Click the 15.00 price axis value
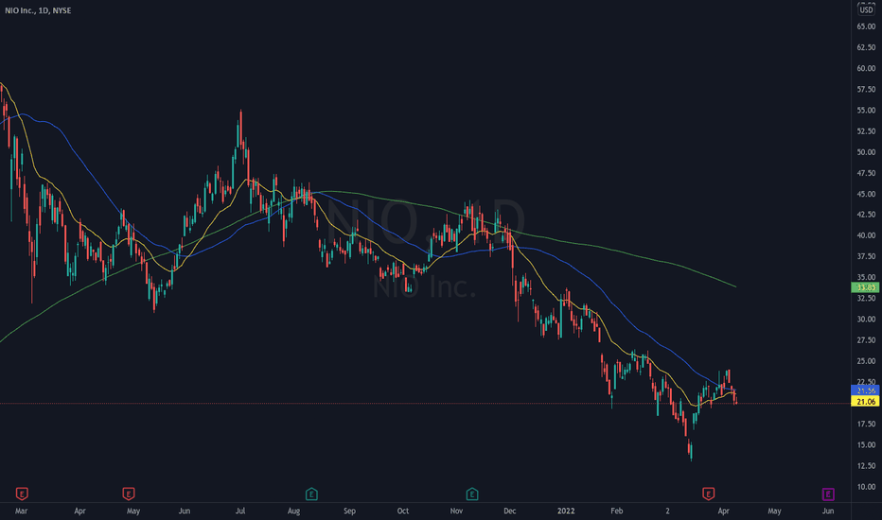Screen dimensions: 882x520 coord(866,444)
